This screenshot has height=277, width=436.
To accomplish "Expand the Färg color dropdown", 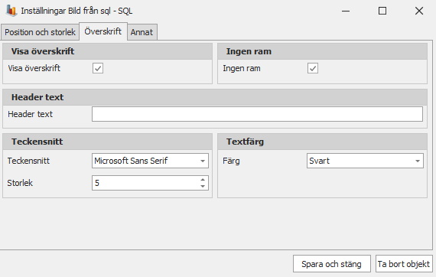I will 418,161.
